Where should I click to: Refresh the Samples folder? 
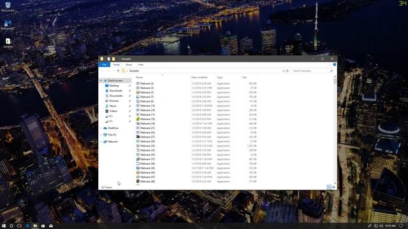tap(288, 71)
